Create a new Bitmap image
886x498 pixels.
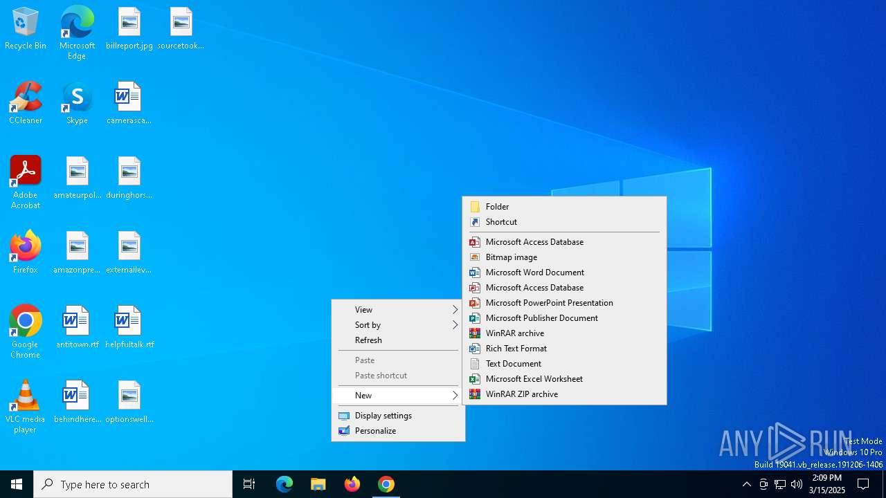coord(564,257)
